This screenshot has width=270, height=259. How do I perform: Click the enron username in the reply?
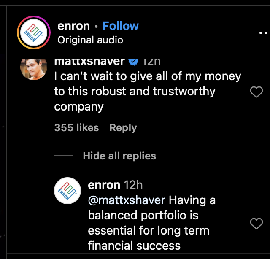[x=104, y=185]
